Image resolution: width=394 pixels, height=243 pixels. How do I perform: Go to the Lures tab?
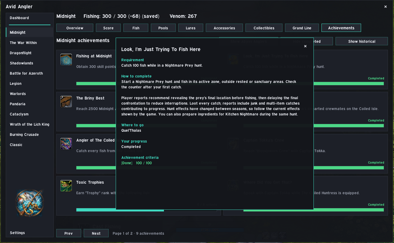coord(191,28)
